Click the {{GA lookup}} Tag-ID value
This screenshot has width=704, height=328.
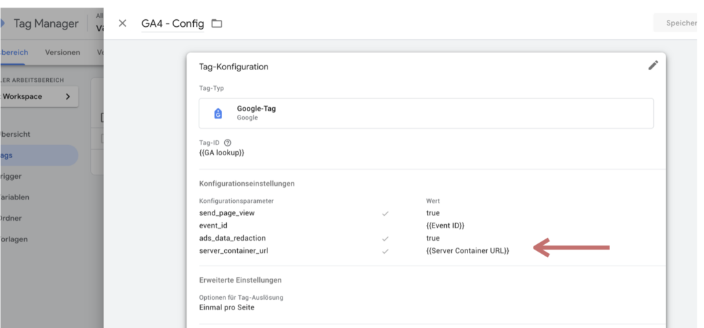pos(222,153)
